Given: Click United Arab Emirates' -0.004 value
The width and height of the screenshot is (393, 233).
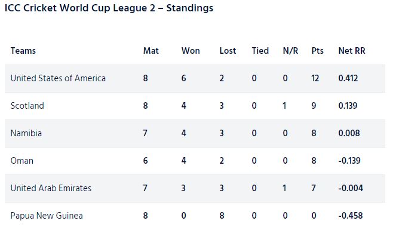Looking at the screenshot, I should coord(351,188).
